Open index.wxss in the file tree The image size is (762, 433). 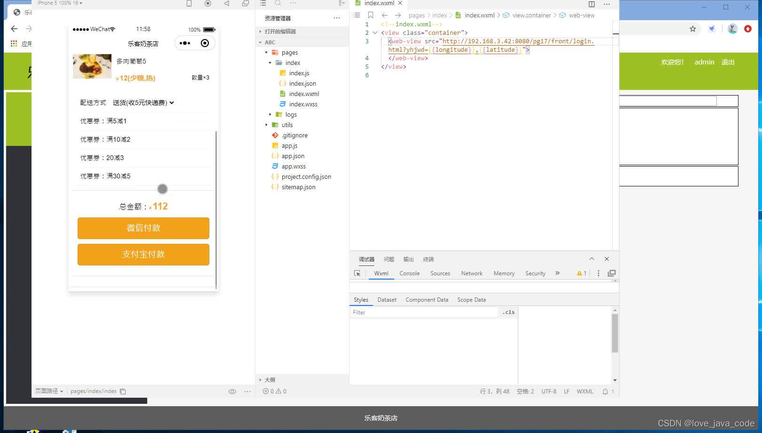[303, 104]
